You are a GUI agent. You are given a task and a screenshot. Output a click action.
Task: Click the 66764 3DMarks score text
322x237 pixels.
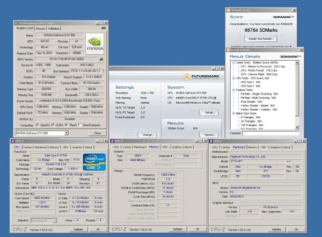click(261, 30)
